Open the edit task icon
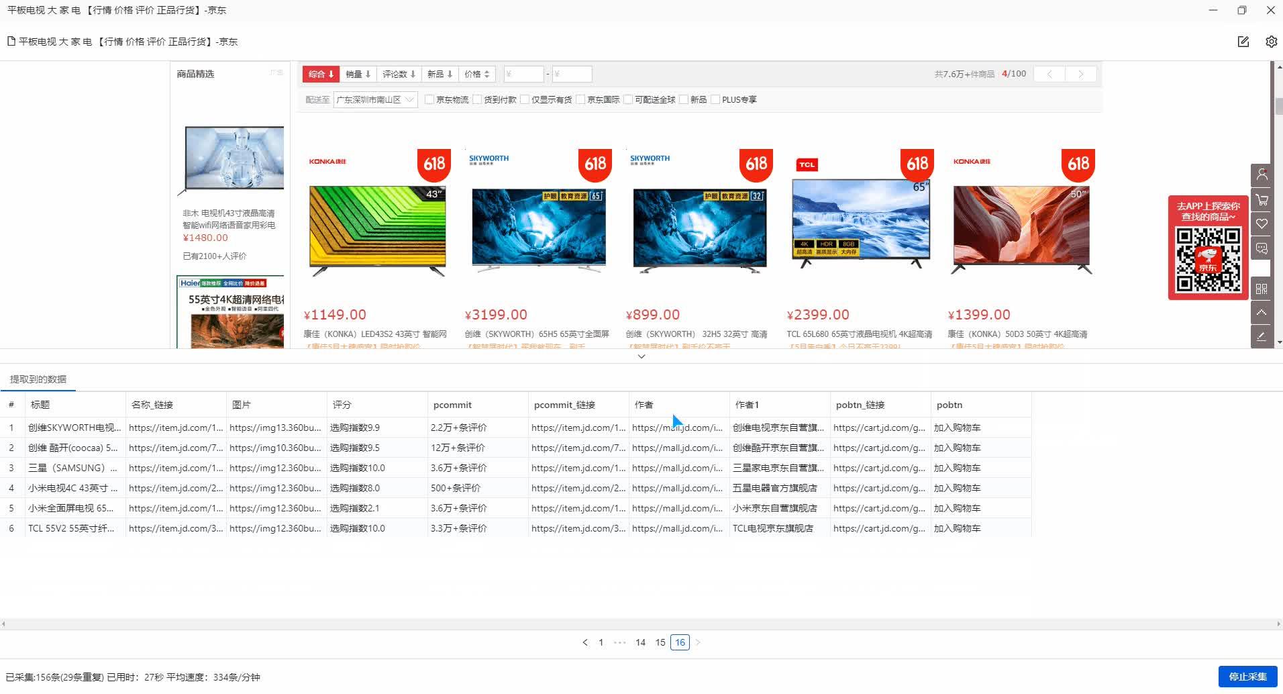1283x694 pixels. [x=1243, y=42]
